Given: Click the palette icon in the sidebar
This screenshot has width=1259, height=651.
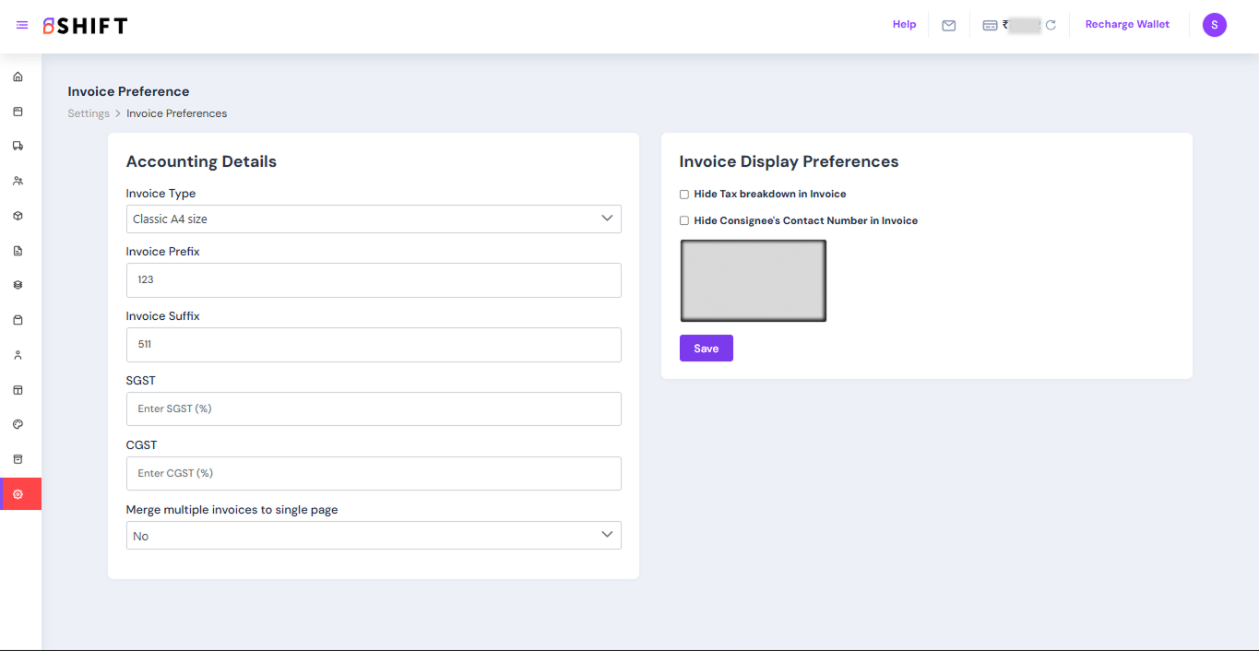Looking at the screenshot, I should pyautogui.click(x=18, y=424).
